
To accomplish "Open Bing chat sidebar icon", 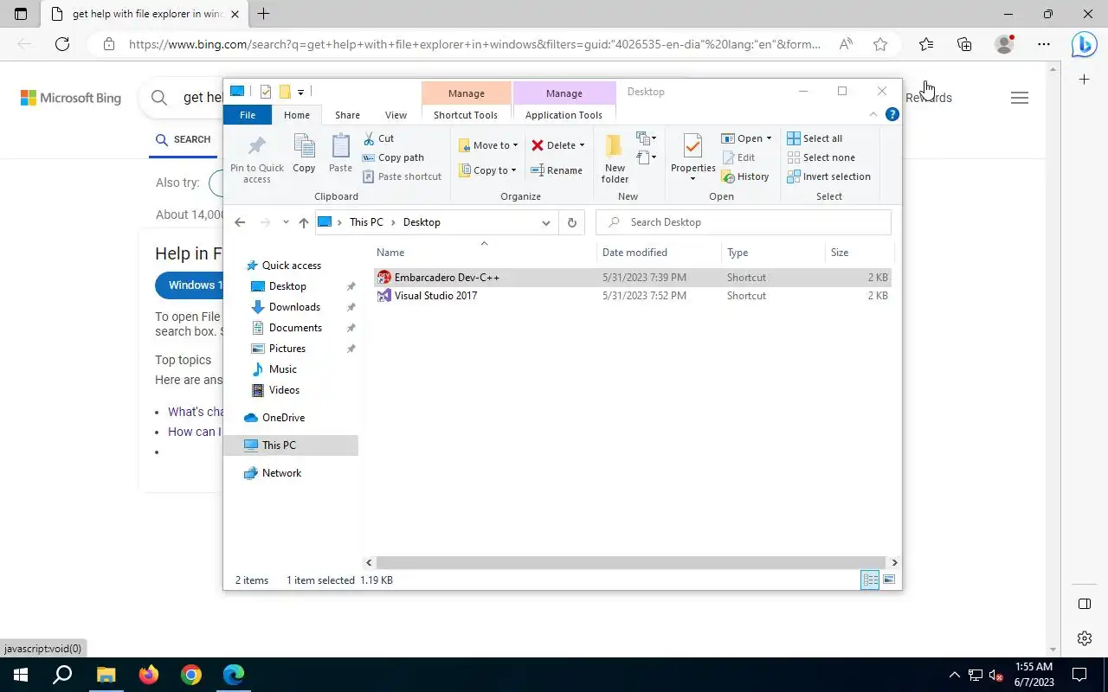I will [1084, 44].
